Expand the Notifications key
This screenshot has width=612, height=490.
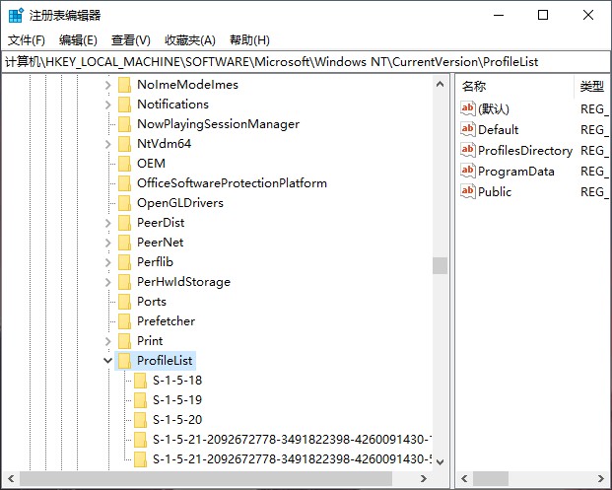pyautogui.click(x=108, y=105)
